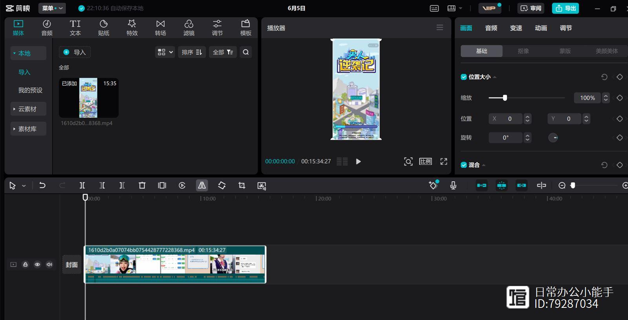Click the 审阅 review button
The width and height of the screenshot is (628, 320).
(x=531, y=8)
